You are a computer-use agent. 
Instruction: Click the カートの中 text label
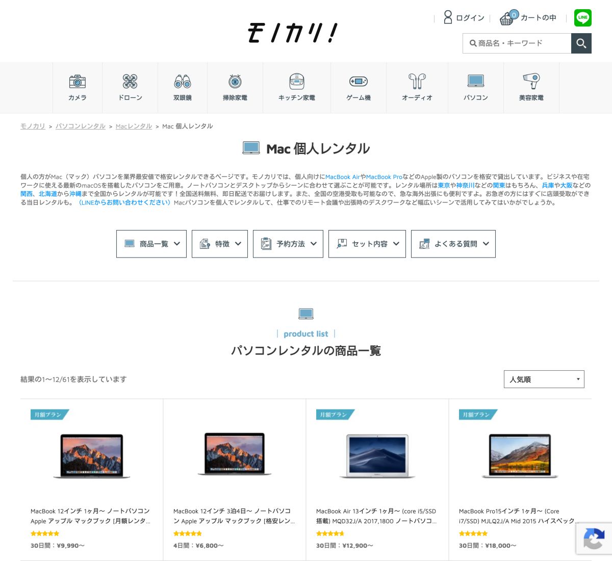pos(538,18)
